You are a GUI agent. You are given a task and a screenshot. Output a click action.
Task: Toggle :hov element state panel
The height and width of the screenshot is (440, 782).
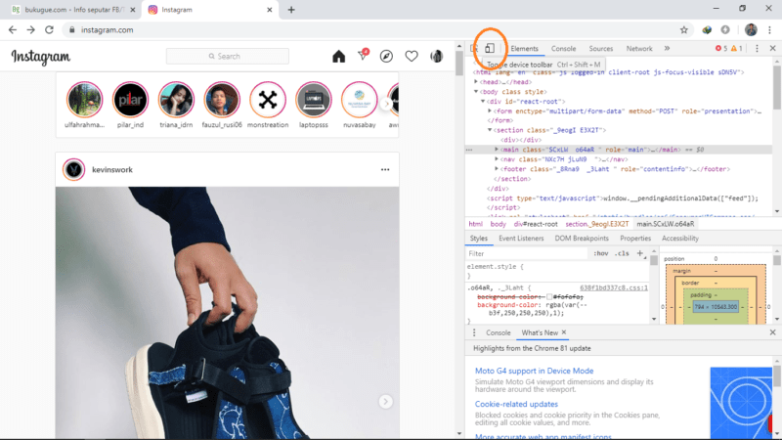[600, 253]
